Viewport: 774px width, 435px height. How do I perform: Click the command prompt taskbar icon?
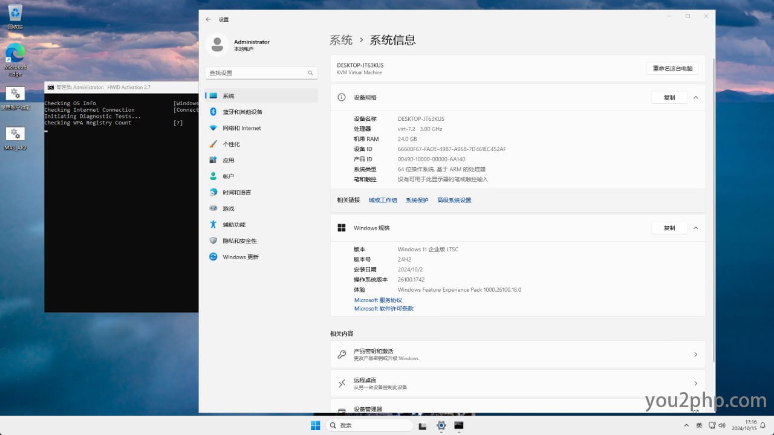[459, 425]
